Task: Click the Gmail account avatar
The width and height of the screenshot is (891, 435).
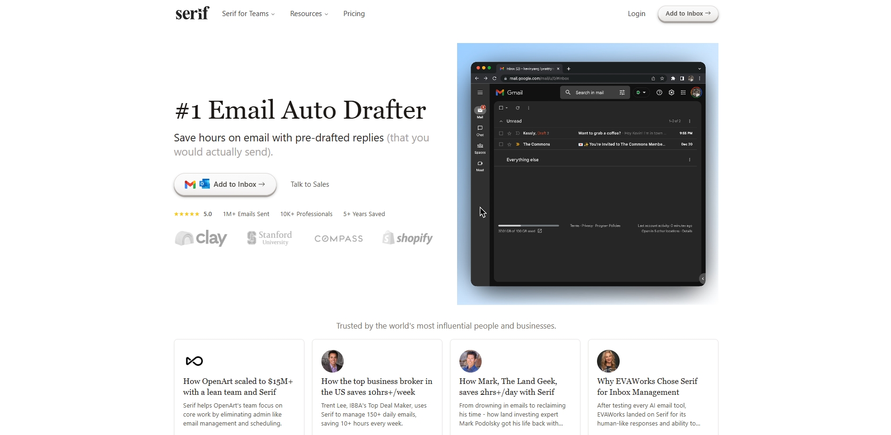Action: pyautogui.click(x=696, y=93)
